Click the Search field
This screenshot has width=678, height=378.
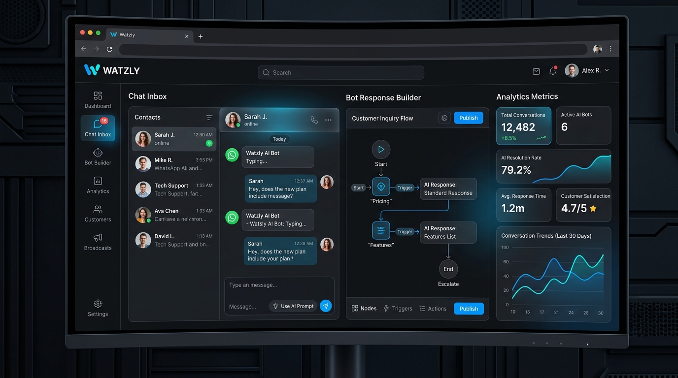click(341, 72)
